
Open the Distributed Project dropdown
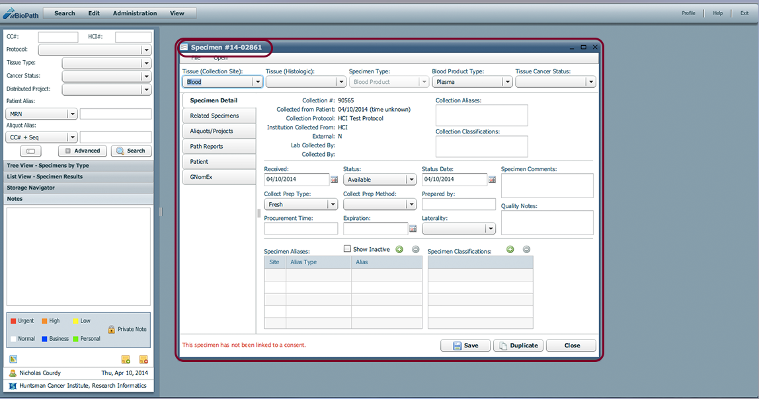[146, 89]
